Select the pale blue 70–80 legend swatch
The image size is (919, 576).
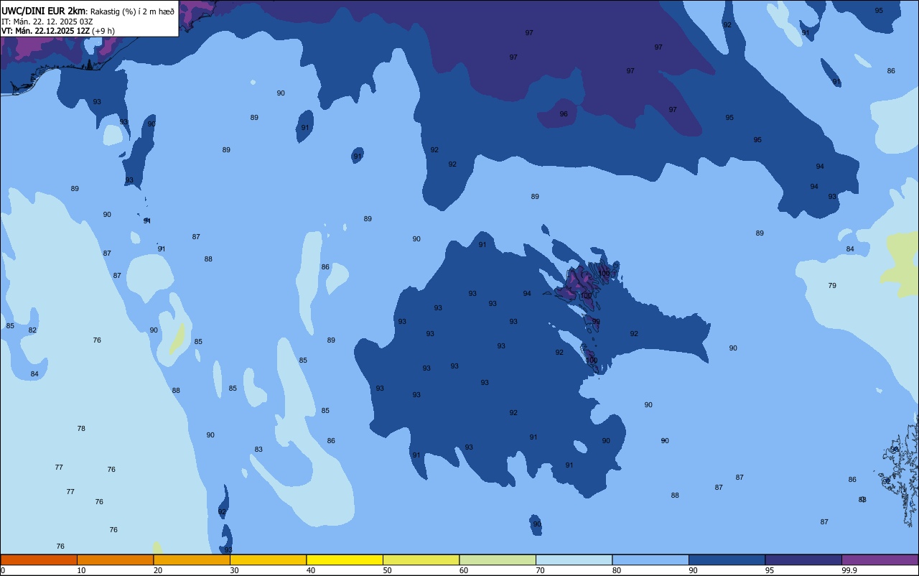coord(574,559)
